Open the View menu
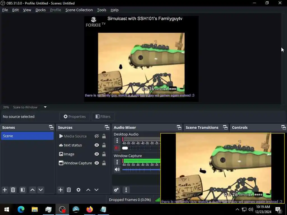This screenshot has width=287, height=215. tap(27, 10)
